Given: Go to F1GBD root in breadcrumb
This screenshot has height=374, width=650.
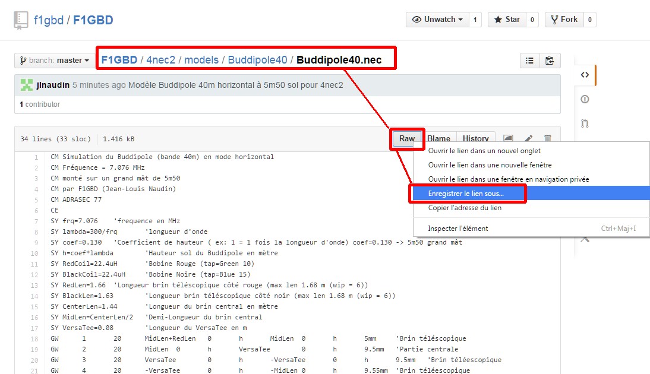Looking at the screenshot, I should 119,59.
